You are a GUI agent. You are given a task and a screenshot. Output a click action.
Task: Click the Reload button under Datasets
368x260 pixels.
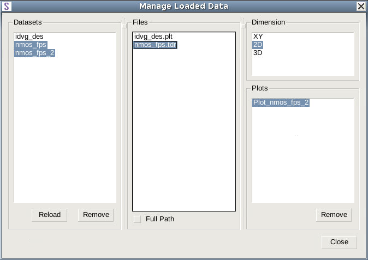[x=49, y=215]
